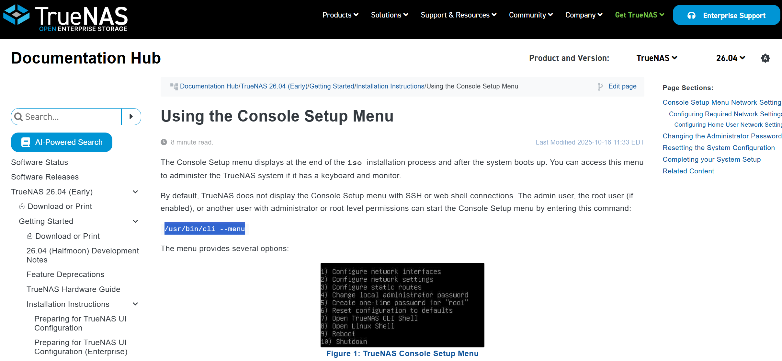Viewport: 782px width, 361px height.
Task: Click the Search input field
Action: coord(72,117)
